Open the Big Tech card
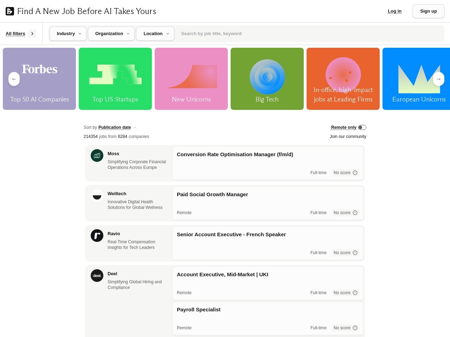The image size is (450, 337). [267, 79]
